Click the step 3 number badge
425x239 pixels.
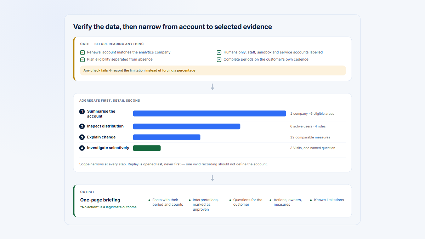pyautogui.click(x=82, y=137)
